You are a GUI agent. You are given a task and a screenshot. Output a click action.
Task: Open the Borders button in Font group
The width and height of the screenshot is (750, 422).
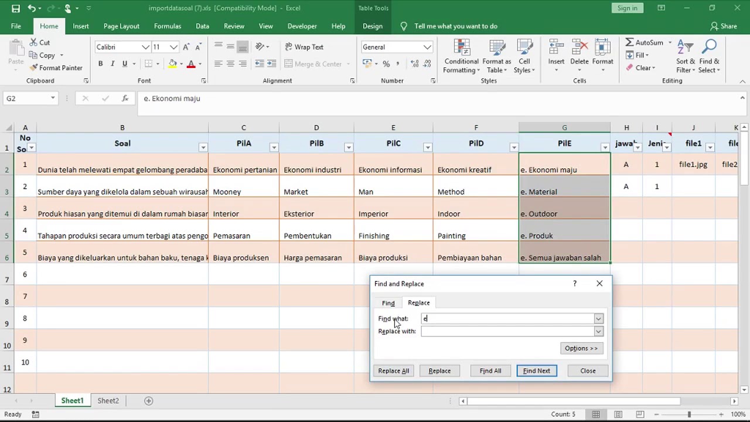click(x=149, y=63)
